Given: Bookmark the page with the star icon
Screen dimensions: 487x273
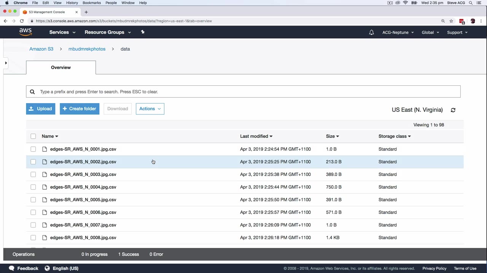Looking at the screenshot, I should (x=451, y=21).
